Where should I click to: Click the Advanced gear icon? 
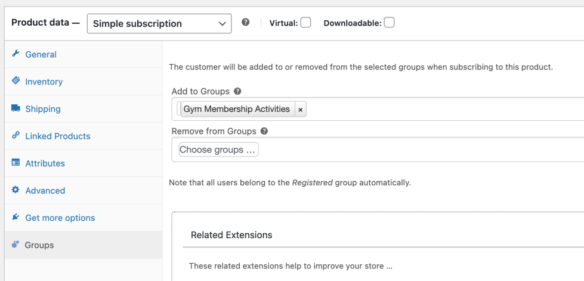[16, 191]
